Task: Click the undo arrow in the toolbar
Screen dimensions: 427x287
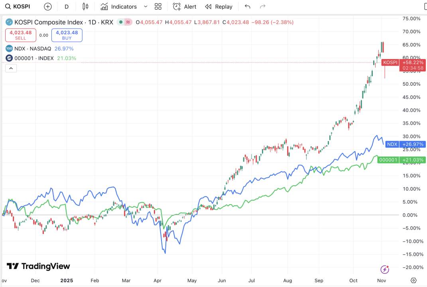Action: point(247,6)
